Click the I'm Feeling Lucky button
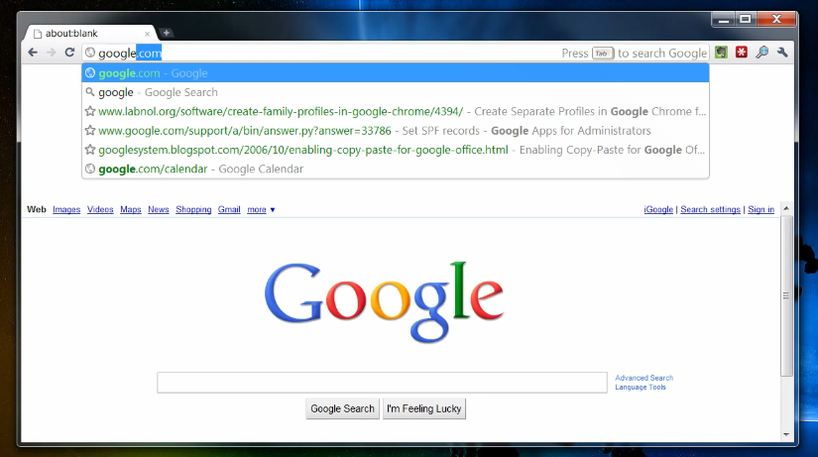This screenshot has width=818, height=457. [424, 408]
